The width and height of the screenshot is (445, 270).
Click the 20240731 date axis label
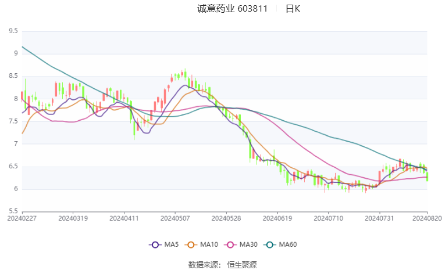(x=379, y=218)
